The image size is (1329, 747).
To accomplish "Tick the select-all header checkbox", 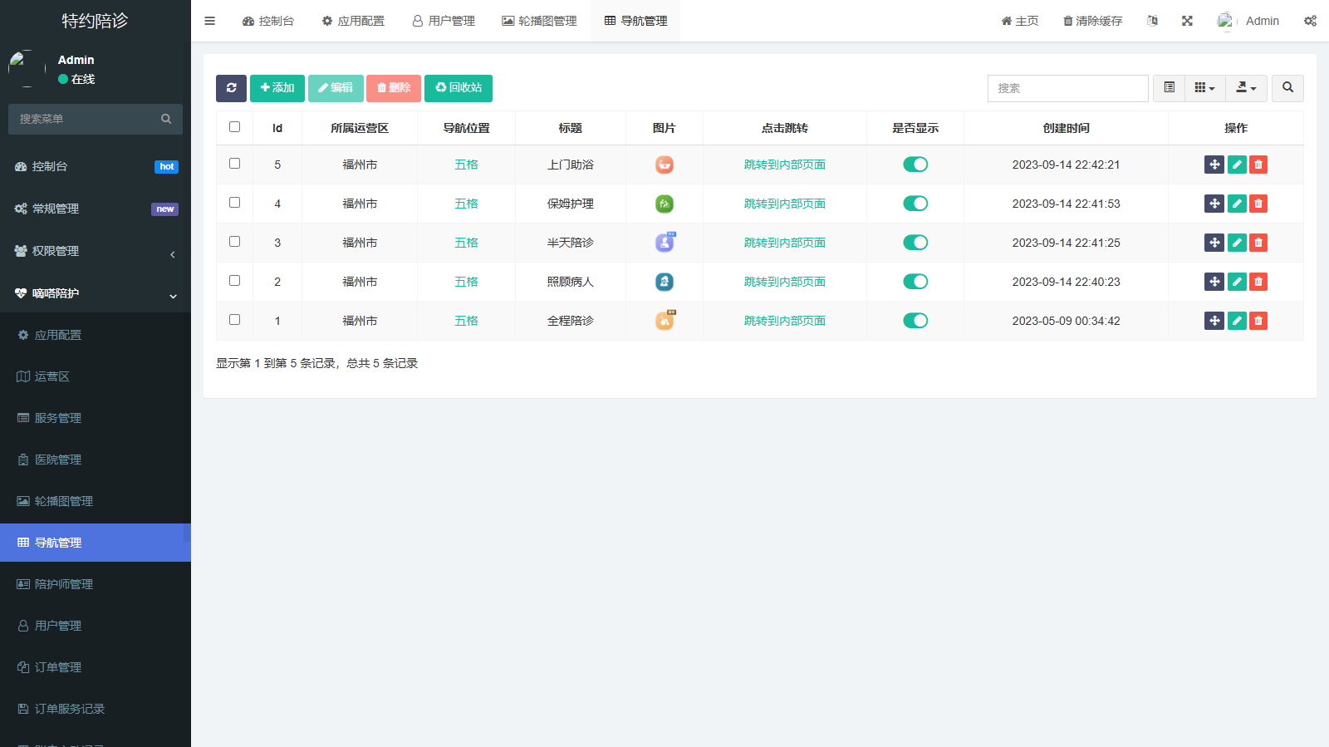I will coord(234,127).
